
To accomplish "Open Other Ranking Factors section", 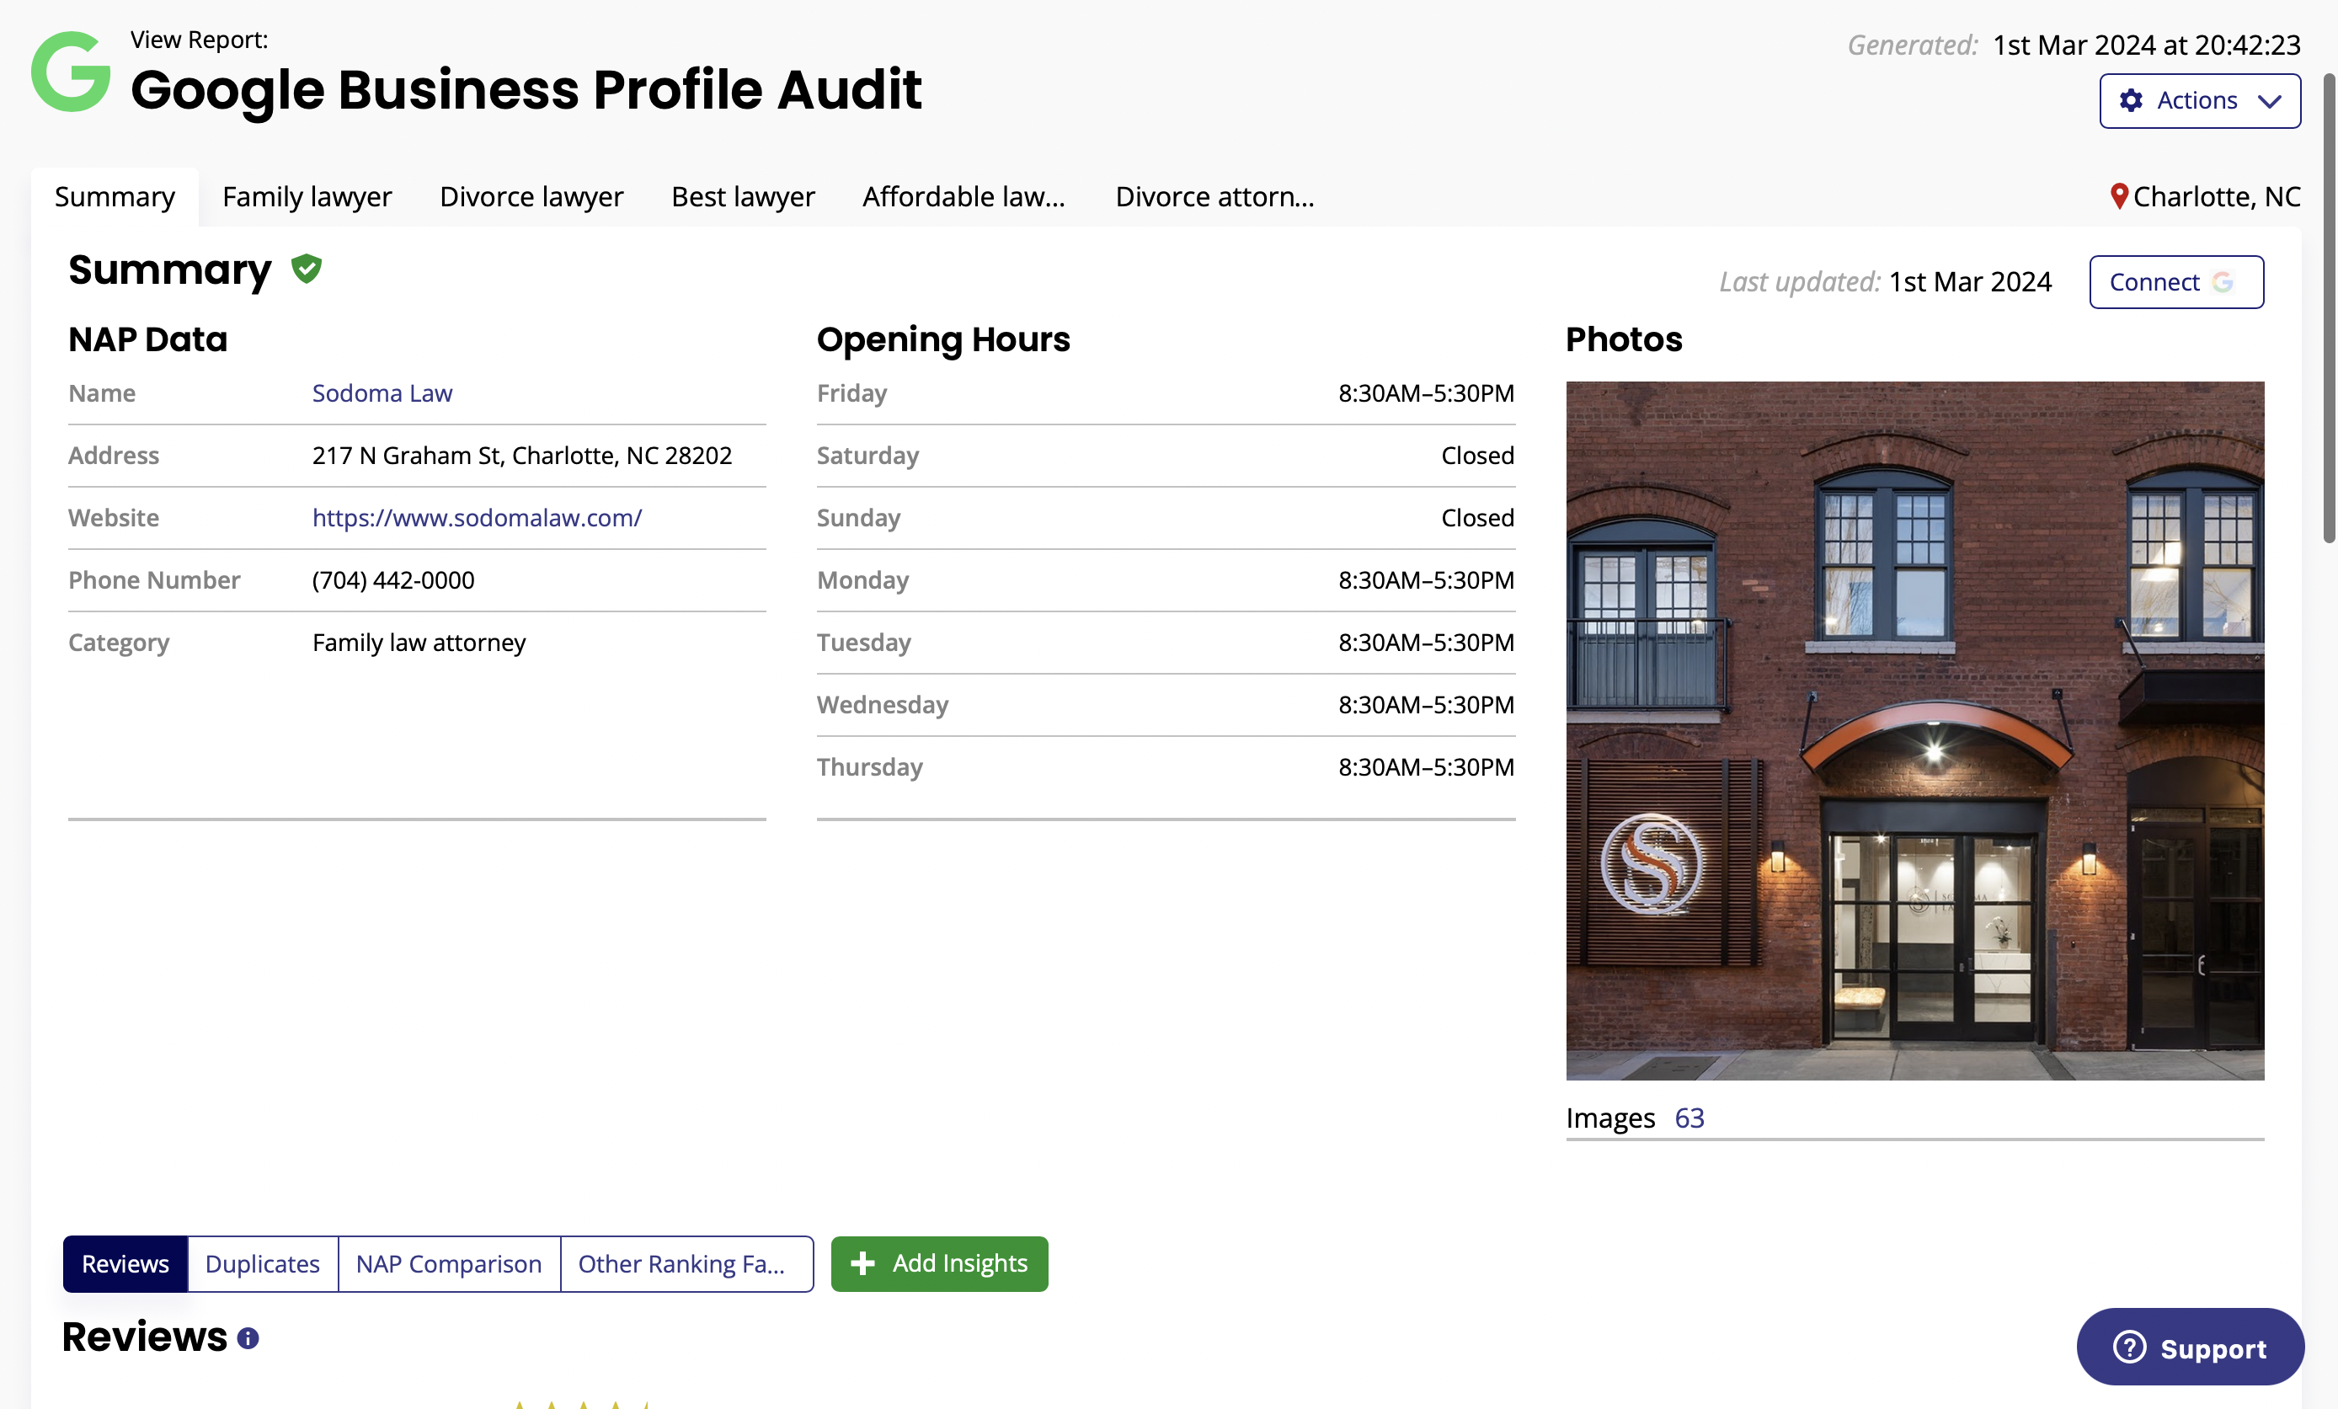I will click(x=681, y=1264).
